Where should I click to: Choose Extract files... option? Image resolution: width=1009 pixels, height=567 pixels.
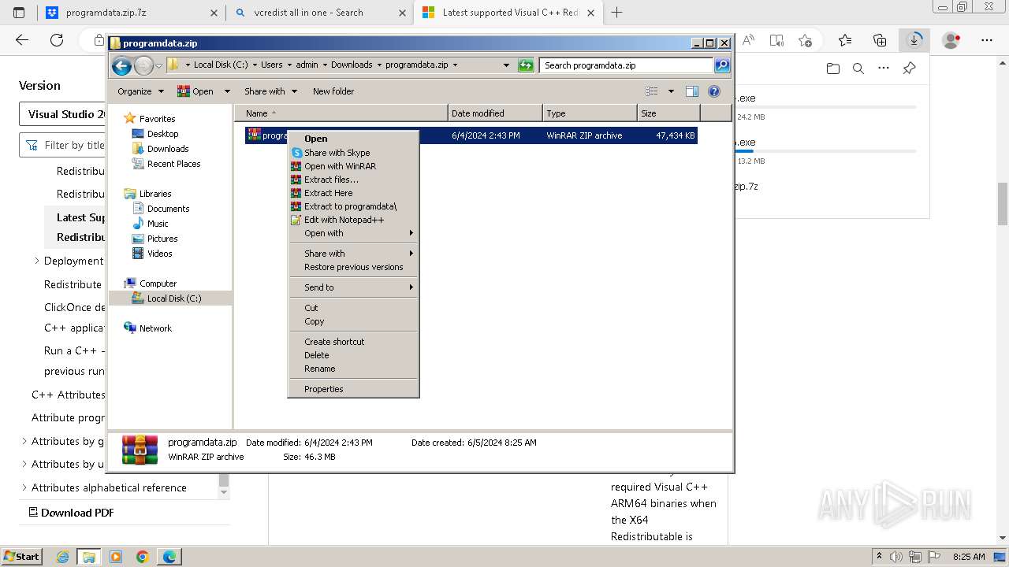click(x=353, y=180)
